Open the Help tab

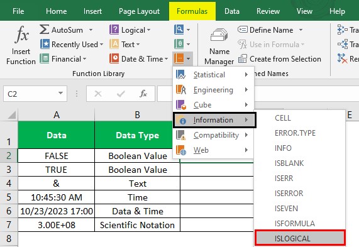tap(337, 11)
